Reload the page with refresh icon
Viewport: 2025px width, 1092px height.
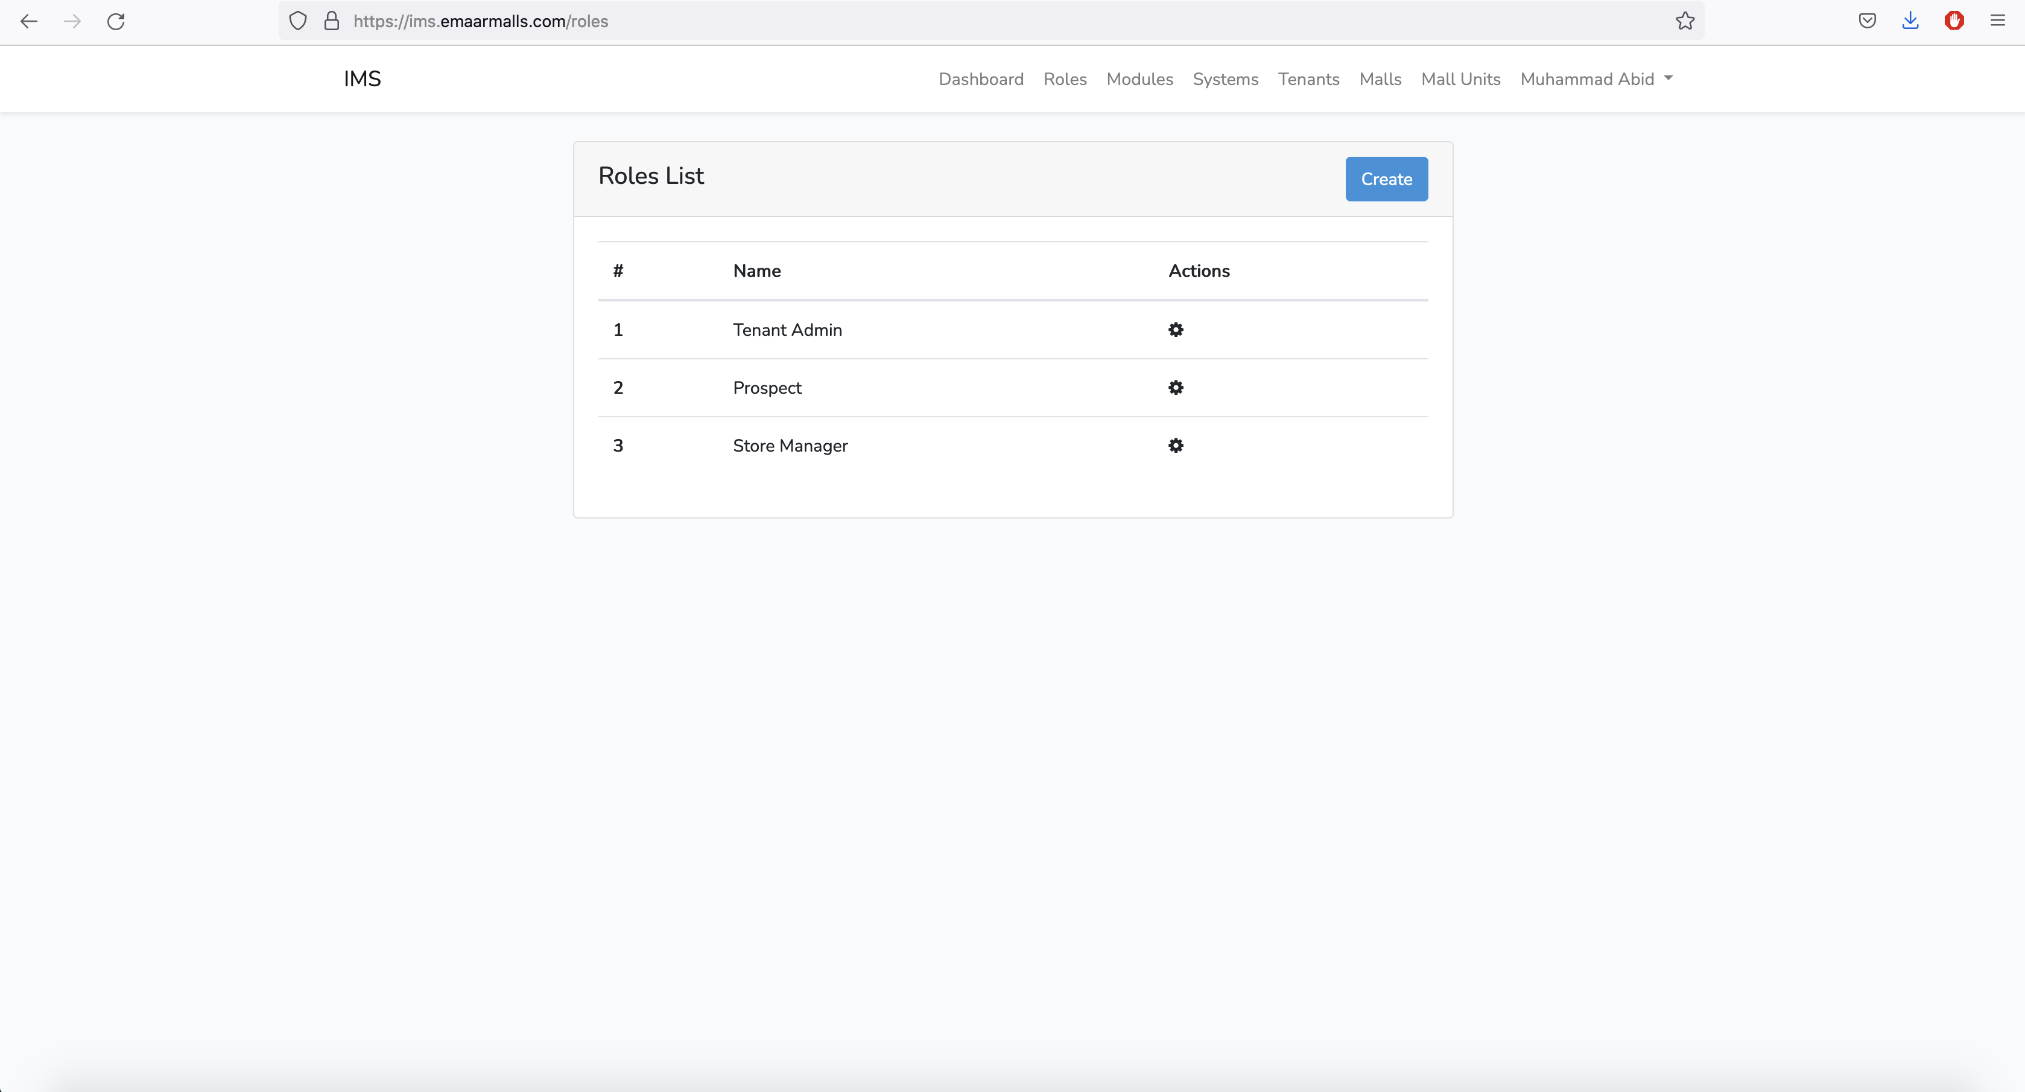pos(116,21)
